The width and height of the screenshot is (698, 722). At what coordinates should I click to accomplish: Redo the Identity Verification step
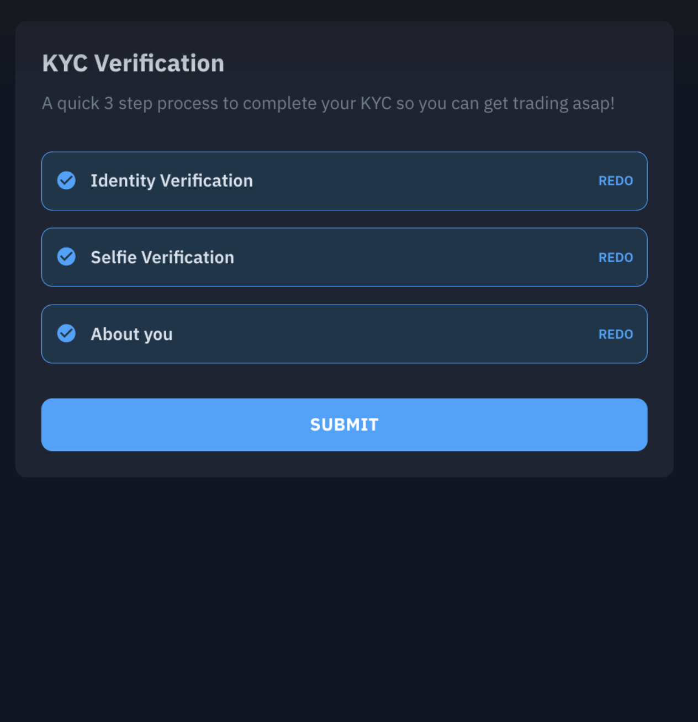click(x=615, y=181)
